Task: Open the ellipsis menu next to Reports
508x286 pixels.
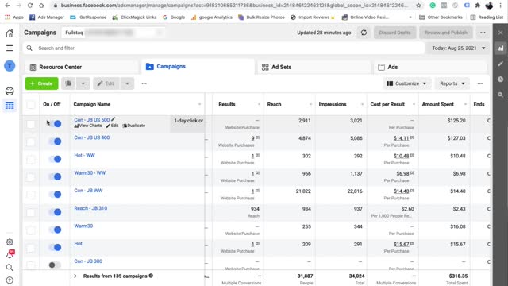Action: click(479, 83)
